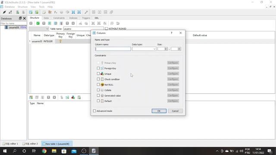Click the Tile windows icon
This screenshot has height=155, width=276.
click(x=94, y=12)
